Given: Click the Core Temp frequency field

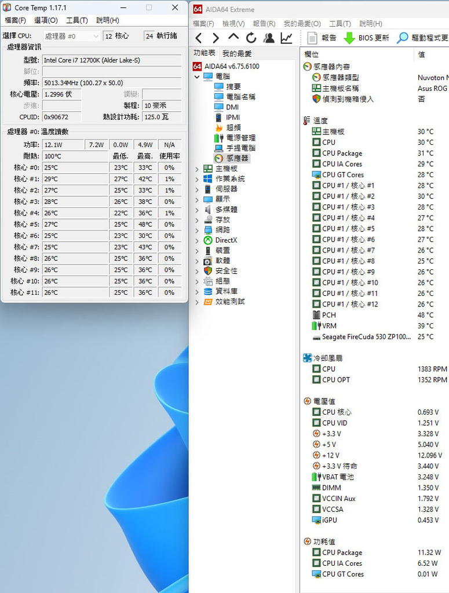Looking at the screenshot, I should click(x=112, y=83).
